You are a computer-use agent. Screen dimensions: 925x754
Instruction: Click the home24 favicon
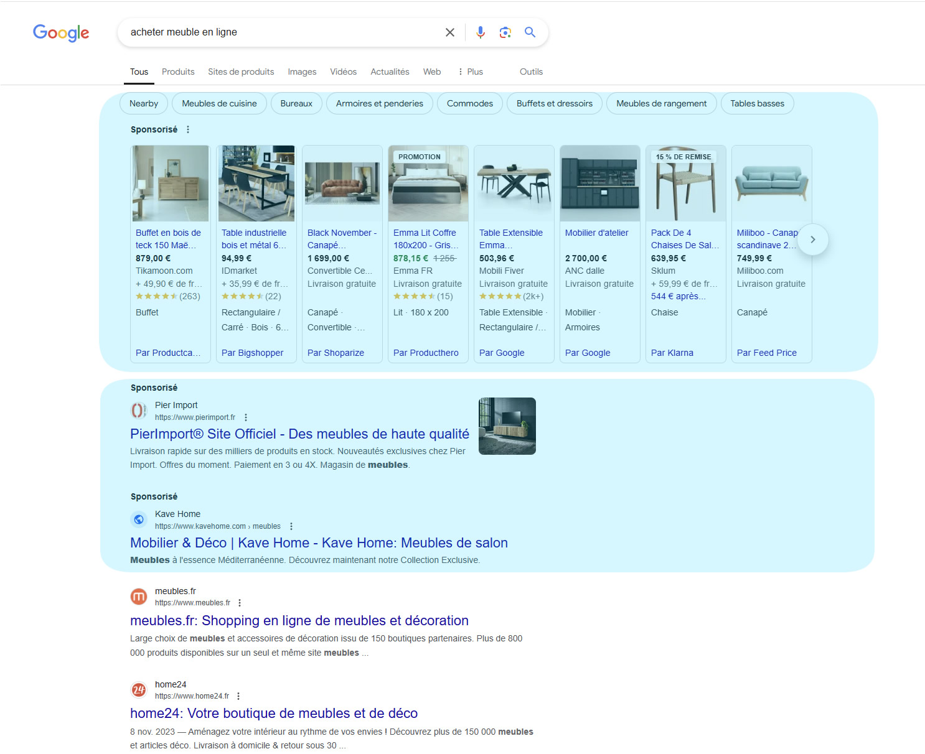pos(139,690)
